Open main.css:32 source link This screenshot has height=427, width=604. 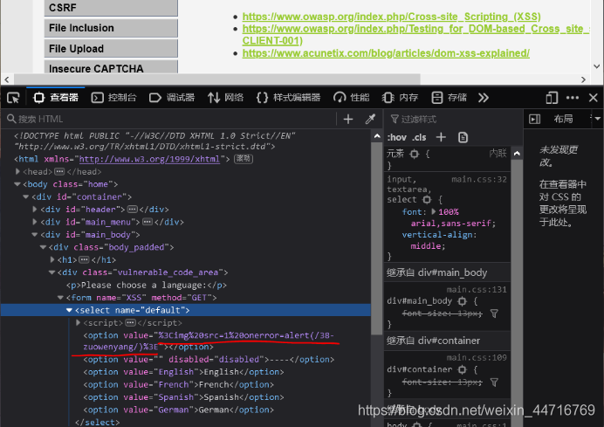click(x=479, y=179)
